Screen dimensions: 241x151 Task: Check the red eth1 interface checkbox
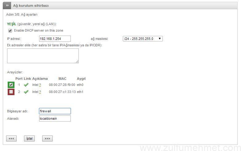click(x=11, y=92)
